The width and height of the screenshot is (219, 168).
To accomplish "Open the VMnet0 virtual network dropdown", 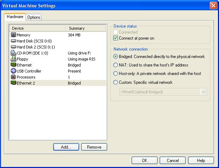I will click(x=203, y=92).
